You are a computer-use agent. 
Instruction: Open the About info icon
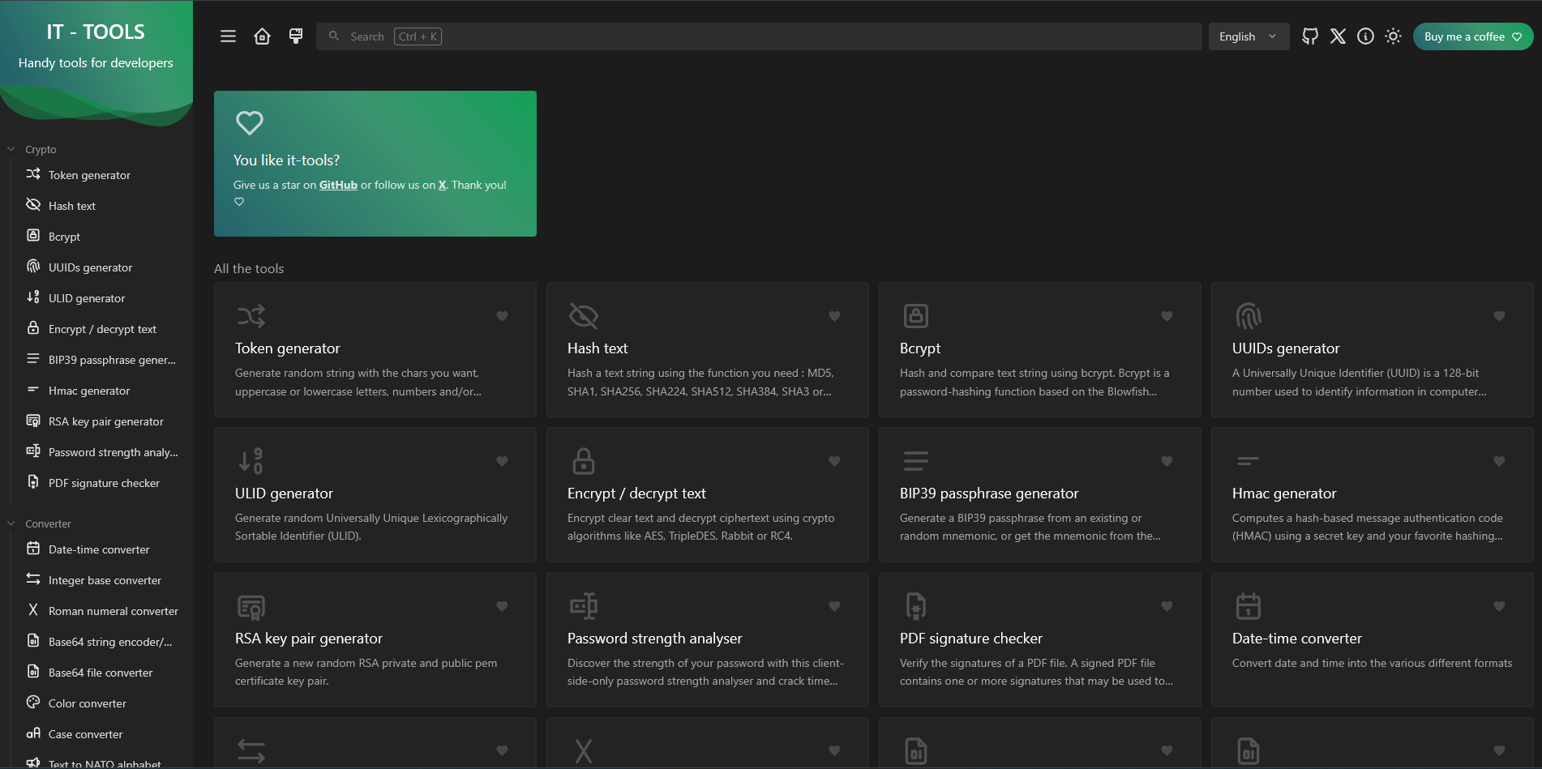(x=1365, y=36)
